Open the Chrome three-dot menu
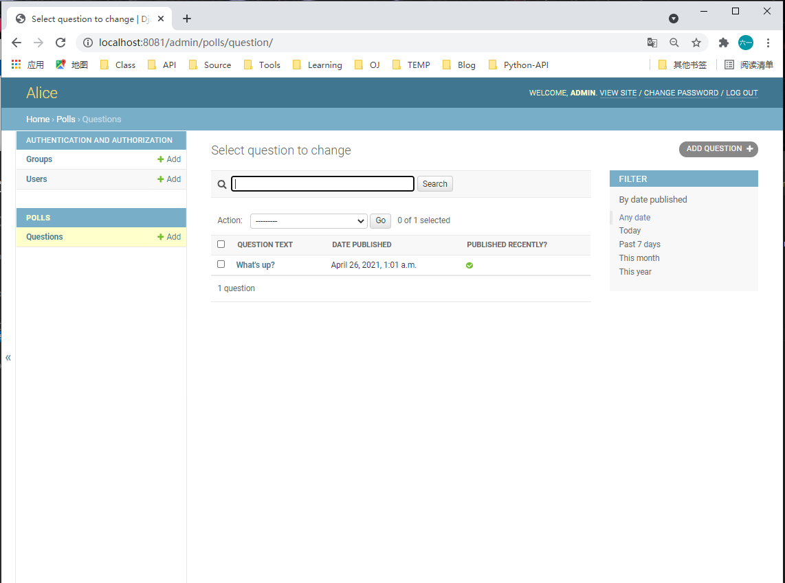Screen dimensions: 785x583 point(768,43)
